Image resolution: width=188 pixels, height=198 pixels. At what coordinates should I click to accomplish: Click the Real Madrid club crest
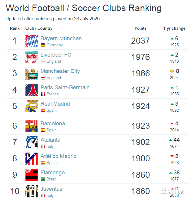[32, 106]
